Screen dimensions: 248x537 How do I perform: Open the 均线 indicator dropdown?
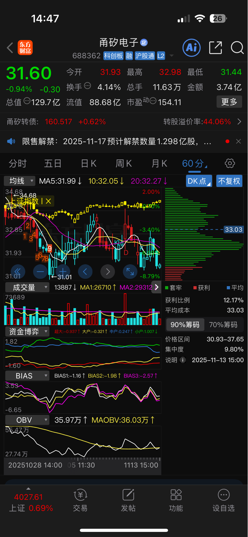pyautogui.click(x=19, y=181)
